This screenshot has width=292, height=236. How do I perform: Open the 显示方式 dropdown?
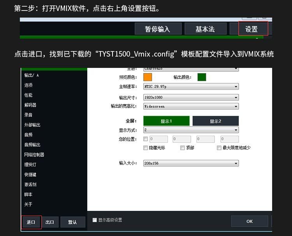[191, 130]
